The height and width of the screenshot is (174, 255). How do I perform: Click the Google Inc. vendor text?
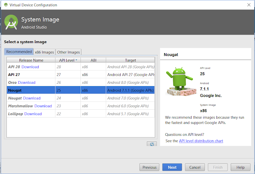211,95
